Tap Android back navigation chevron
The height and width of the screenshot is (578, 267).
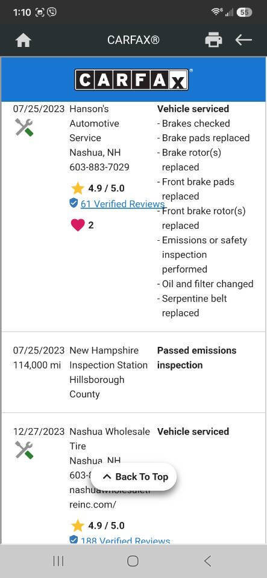coord(207,561)
